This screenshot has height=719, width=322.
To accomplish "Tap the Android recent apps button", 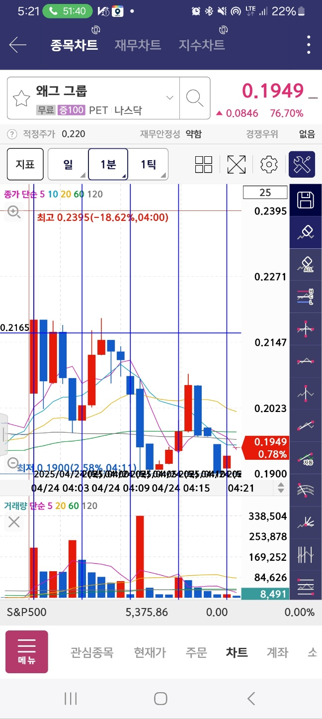I will tap(71, 699).
